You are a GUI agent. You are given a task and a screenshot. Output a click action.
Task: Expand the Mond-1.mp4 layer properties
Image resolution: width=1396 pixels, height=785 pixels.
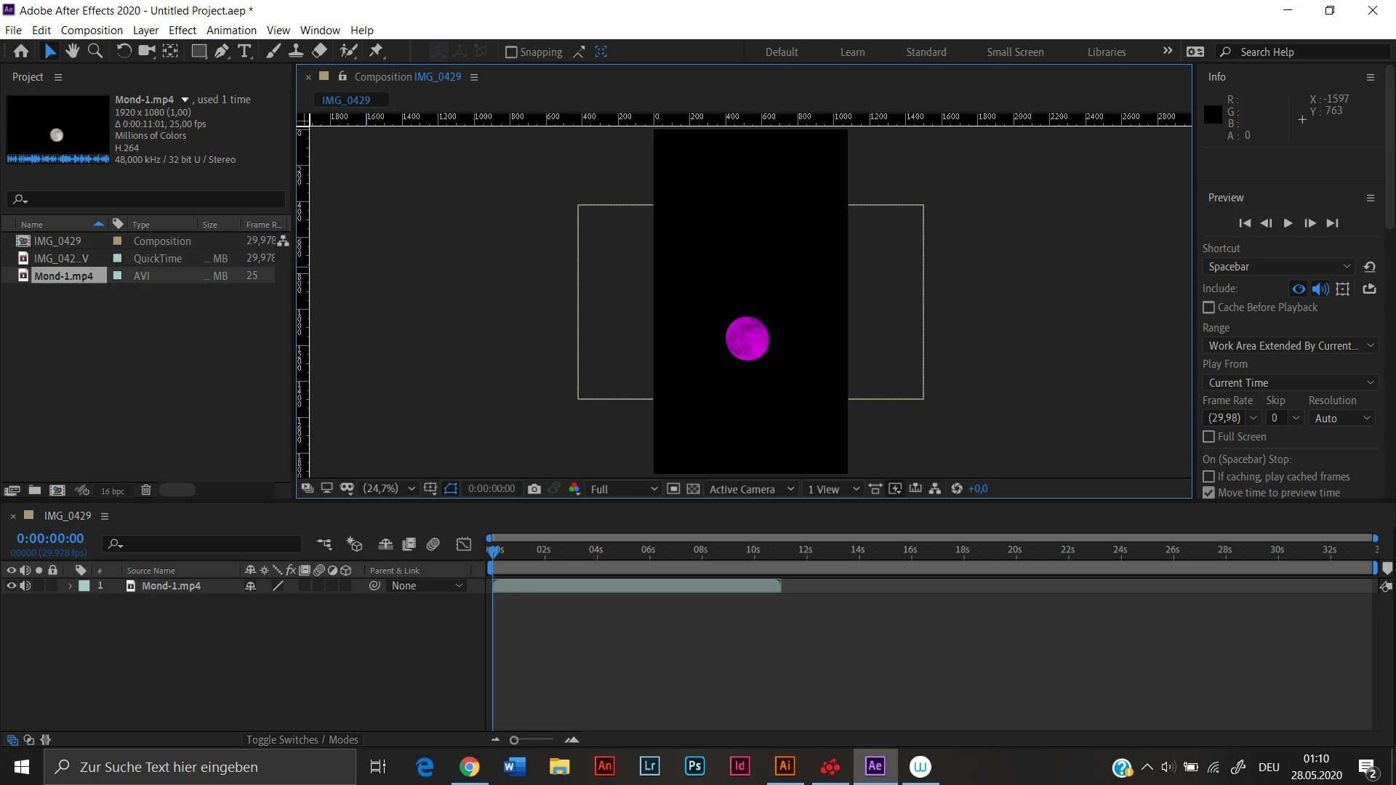(70, 586)
